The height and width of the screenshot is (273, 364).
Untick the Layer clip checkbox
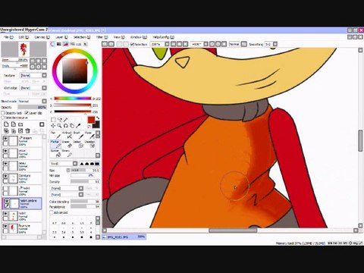(x=27, y=113)
